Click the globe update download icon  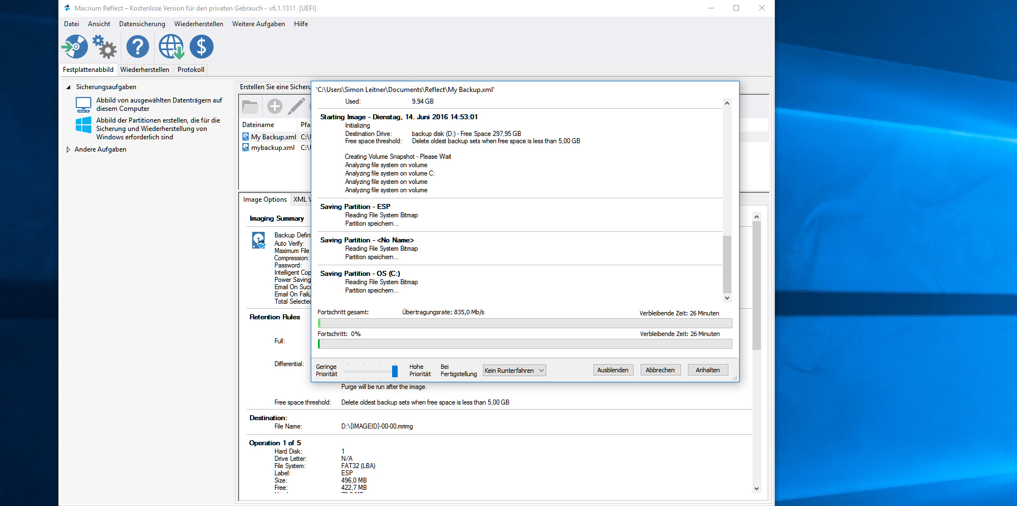pos(171,47)
